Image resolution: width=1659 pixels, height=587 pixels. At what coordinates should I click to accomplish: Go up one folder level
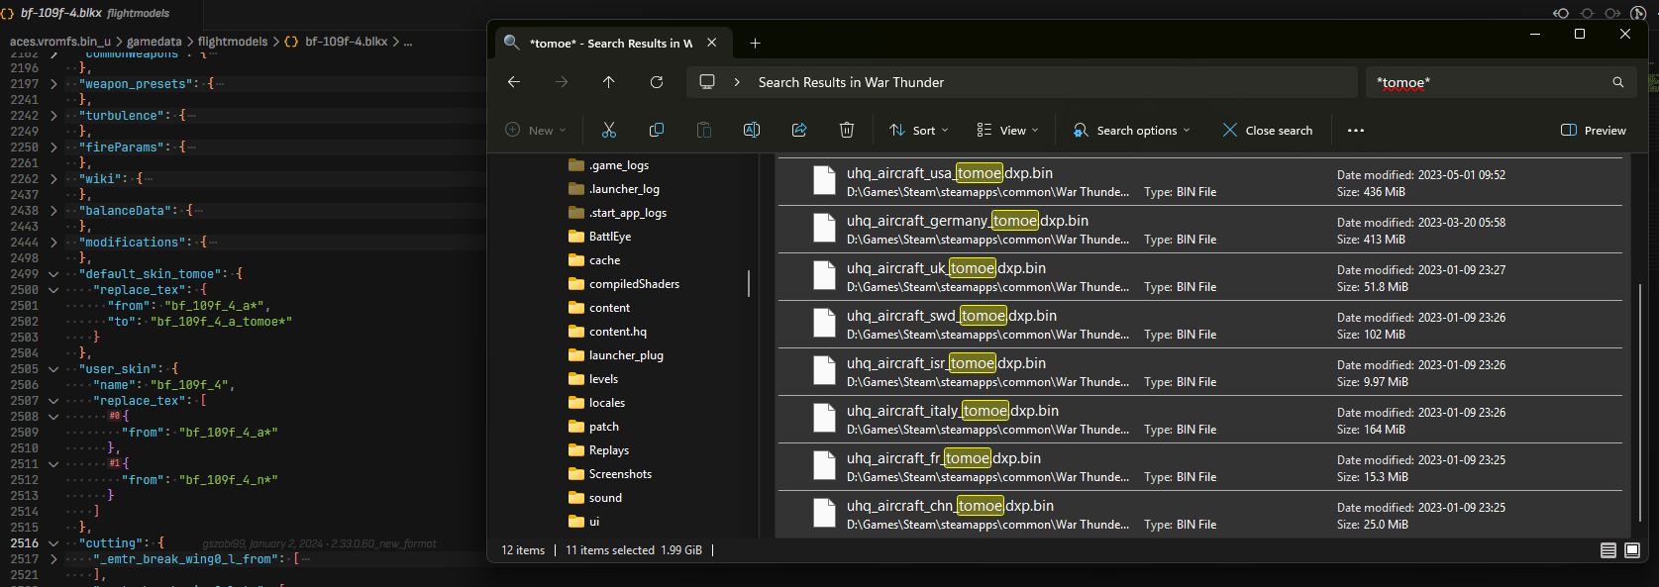click(608, 82)
